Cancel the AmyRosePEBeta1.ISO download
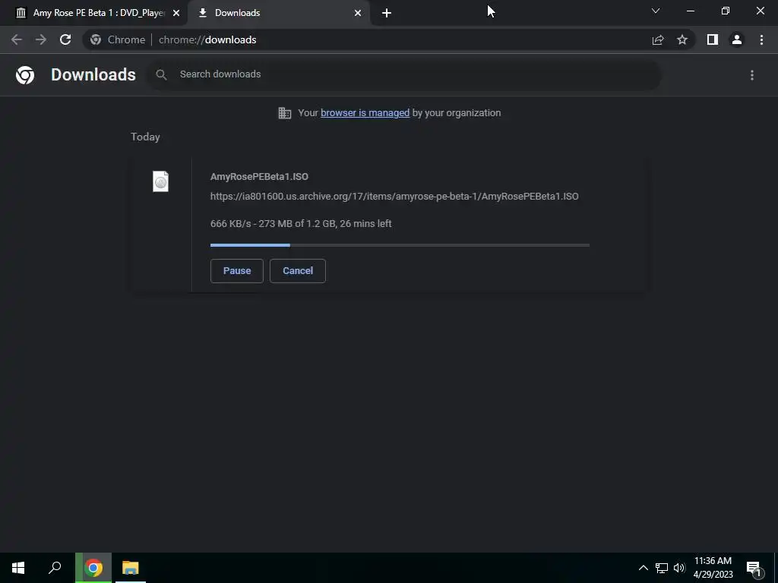 (298, 271)
